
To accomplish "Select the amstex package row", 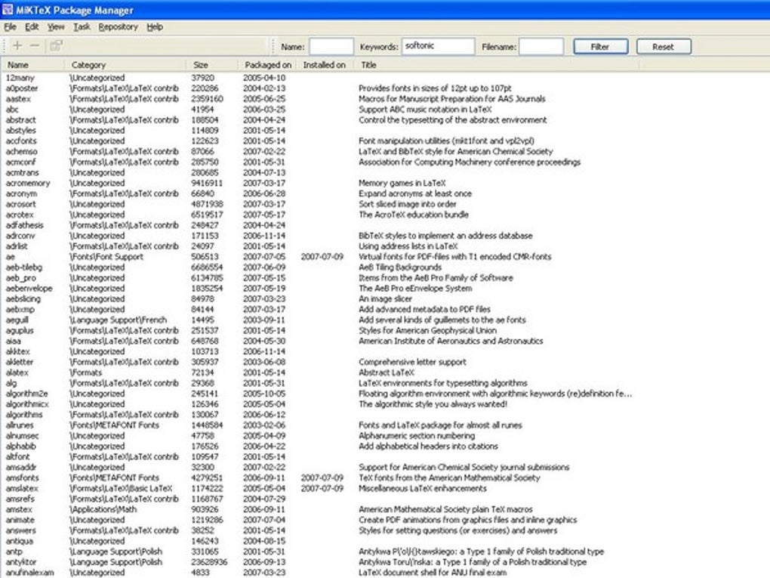I will tap(319, 510).
